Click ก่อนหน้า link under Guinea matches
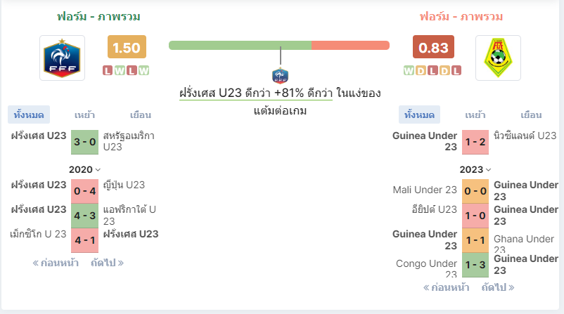Screen dimensions: 564x314 447,287
